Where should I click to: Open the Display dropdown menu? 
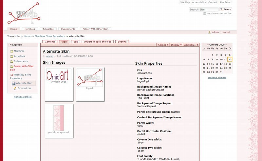click(x=176, y=45)
